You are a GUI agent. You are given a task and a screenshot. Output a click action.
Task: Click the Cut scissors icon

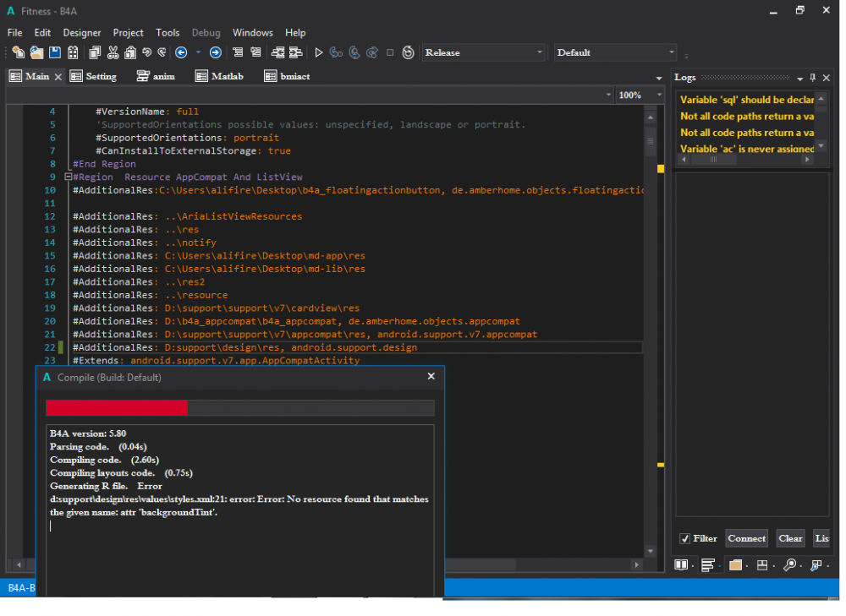pos(113,52)
